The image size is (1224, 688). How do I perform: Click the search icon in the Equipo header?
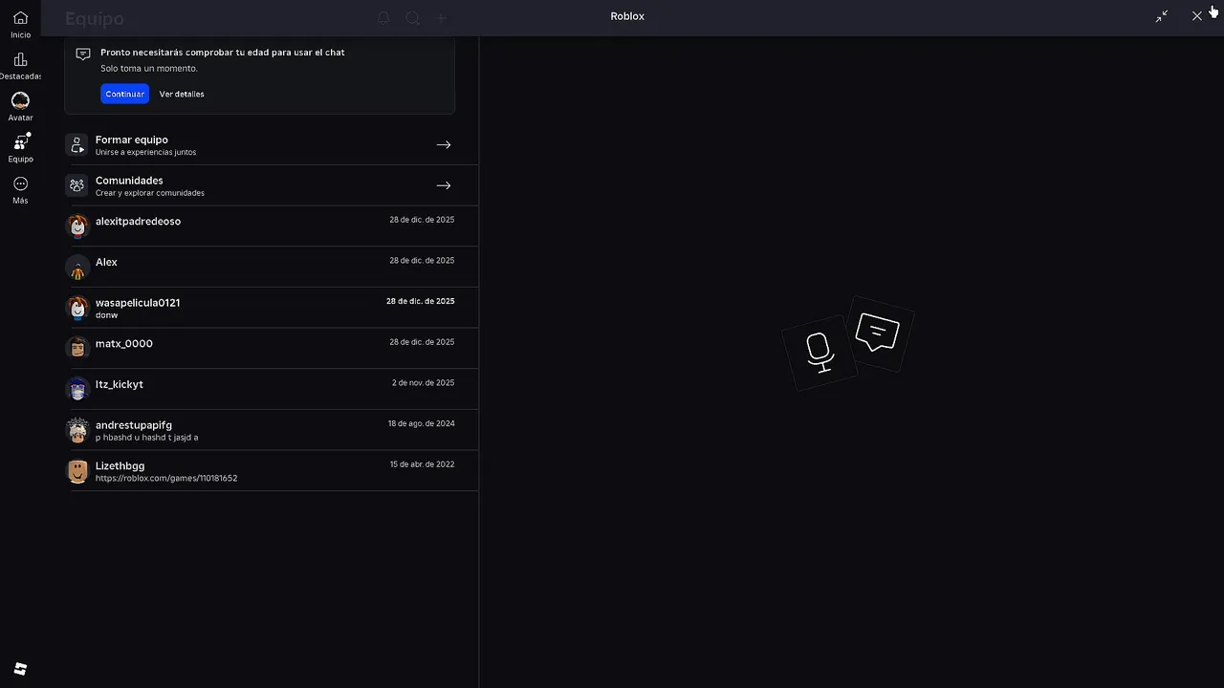point(413,18)
